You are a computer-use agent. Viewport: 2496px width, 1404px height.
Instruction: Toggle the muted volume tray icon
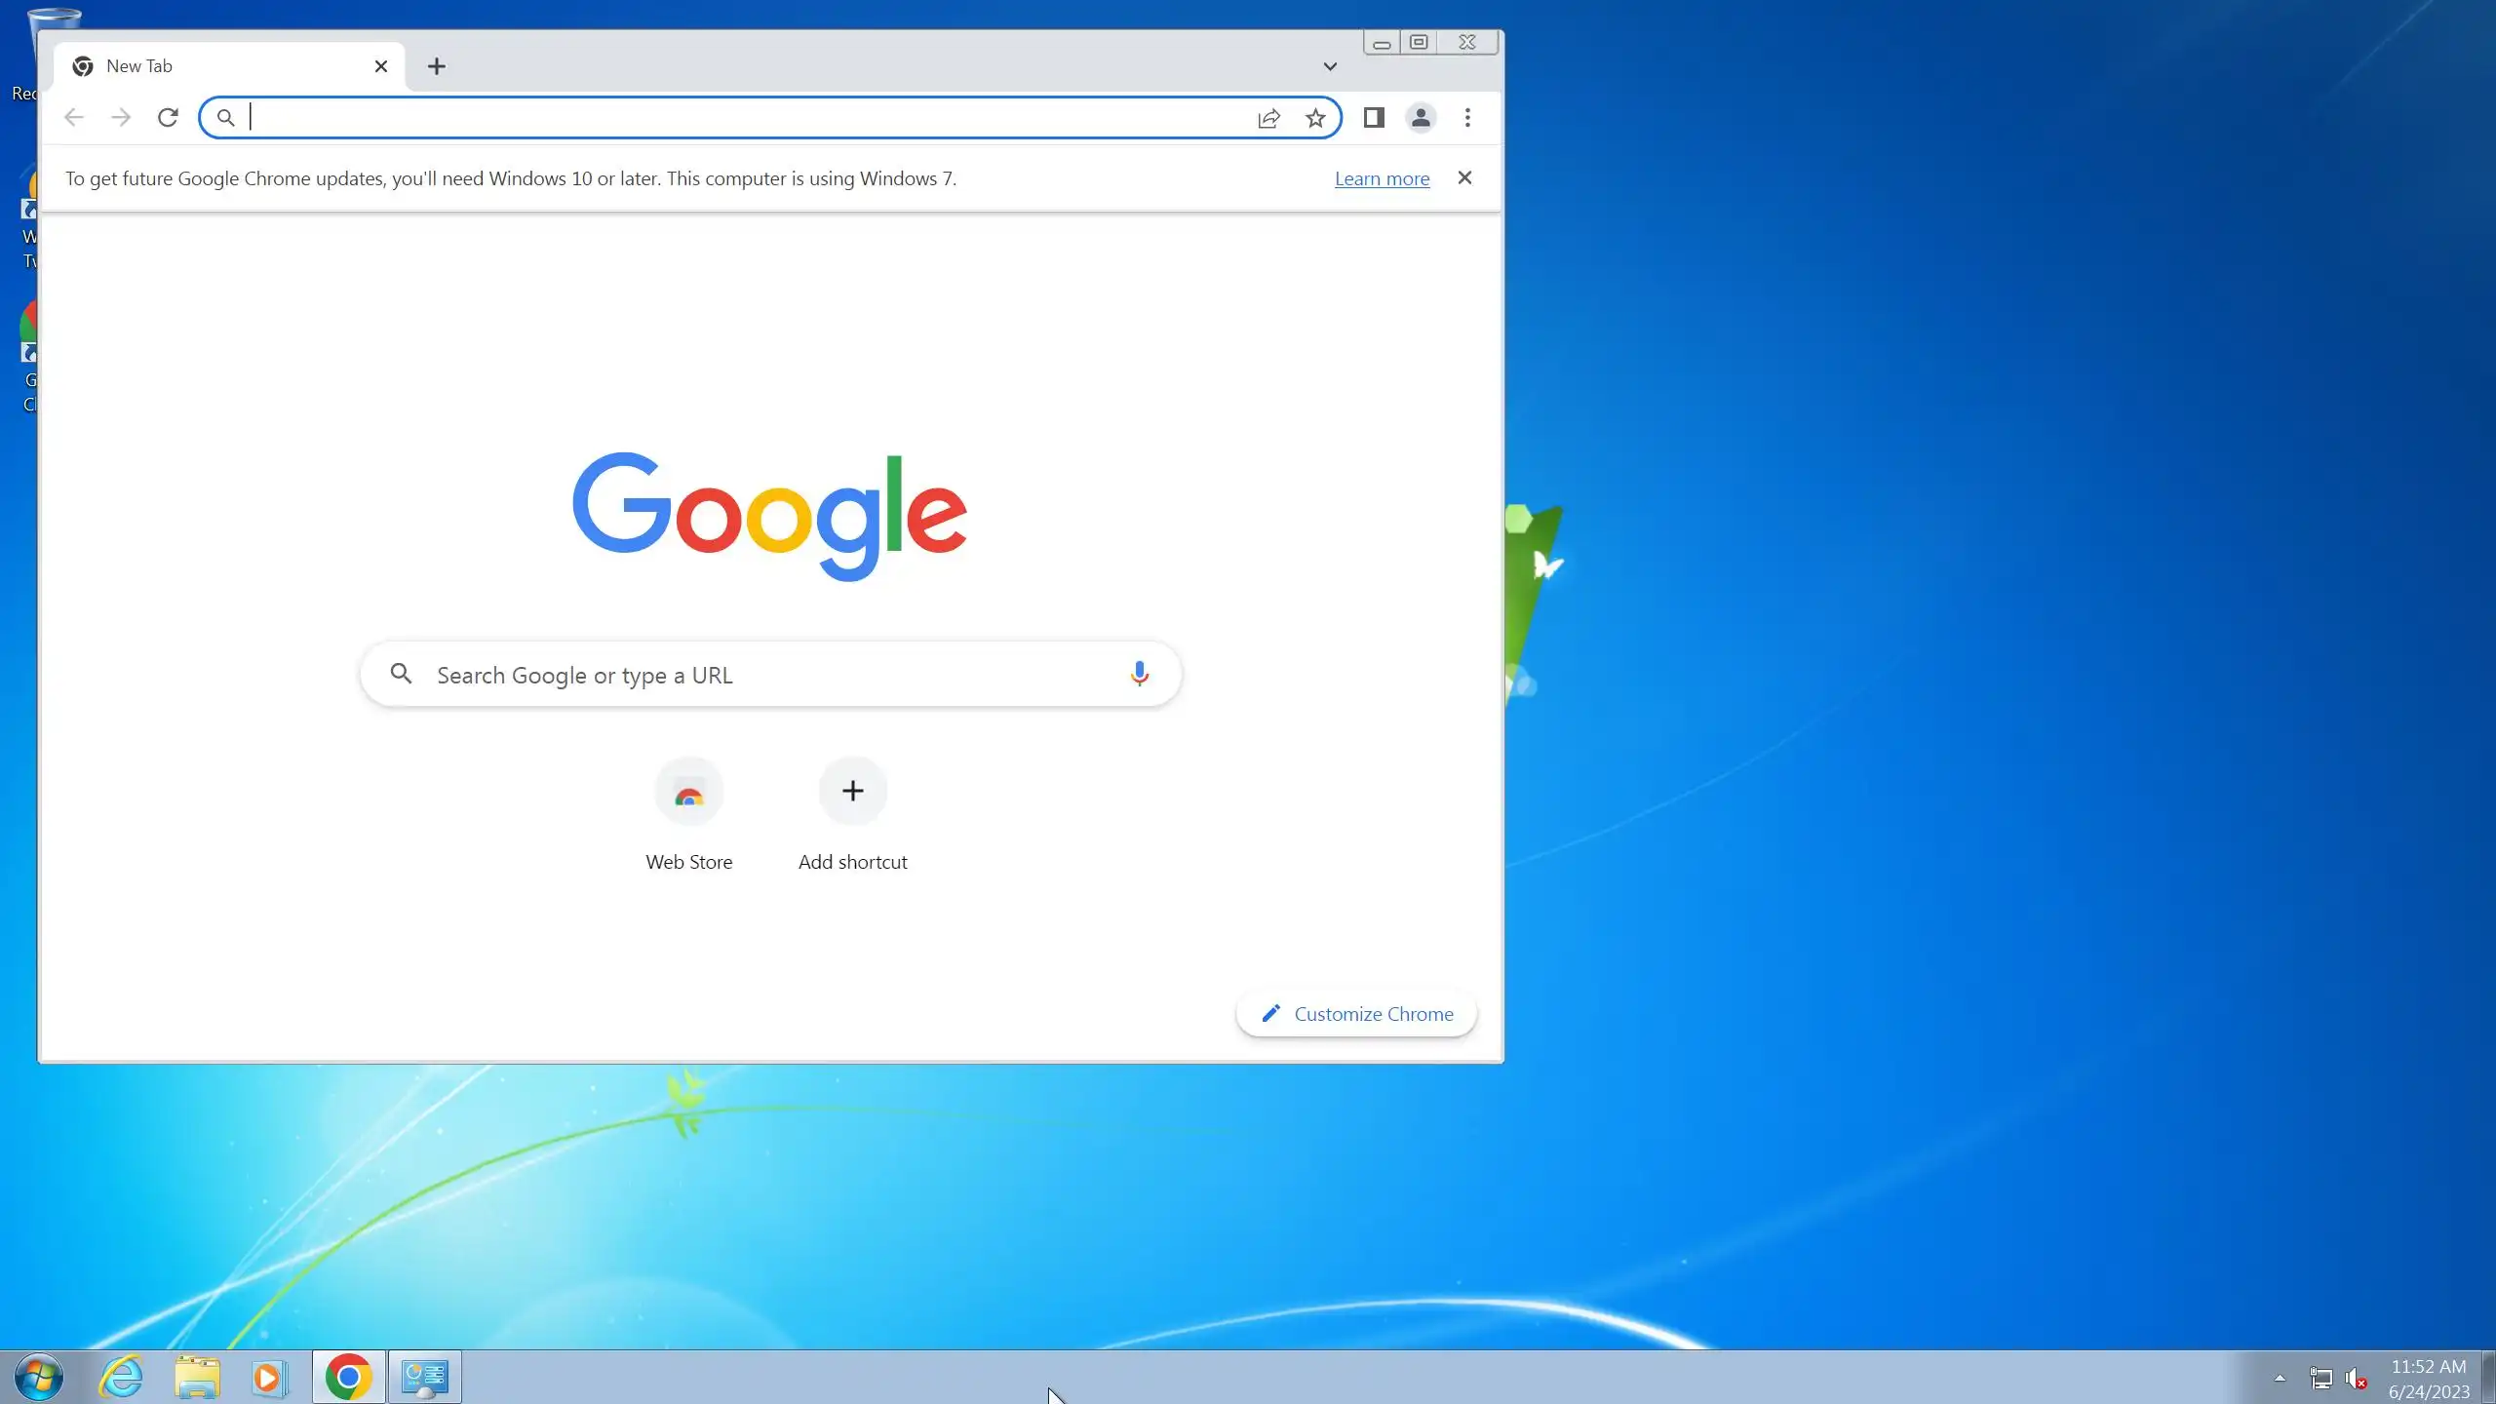coord(2356,1378)
